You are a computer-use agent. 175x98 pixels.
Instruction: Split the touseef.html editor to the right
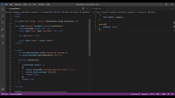(x=83, y=8)
